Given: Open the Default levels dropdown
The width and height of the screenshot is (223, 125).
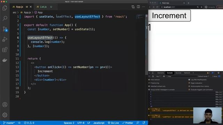Looking at the screenshot, I should (x=203, y=76).
